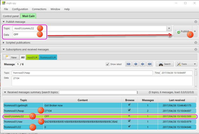This screenshot has width=199, height=134.
Task: Go to next message arrow
Action: click(x=143, y=64)
